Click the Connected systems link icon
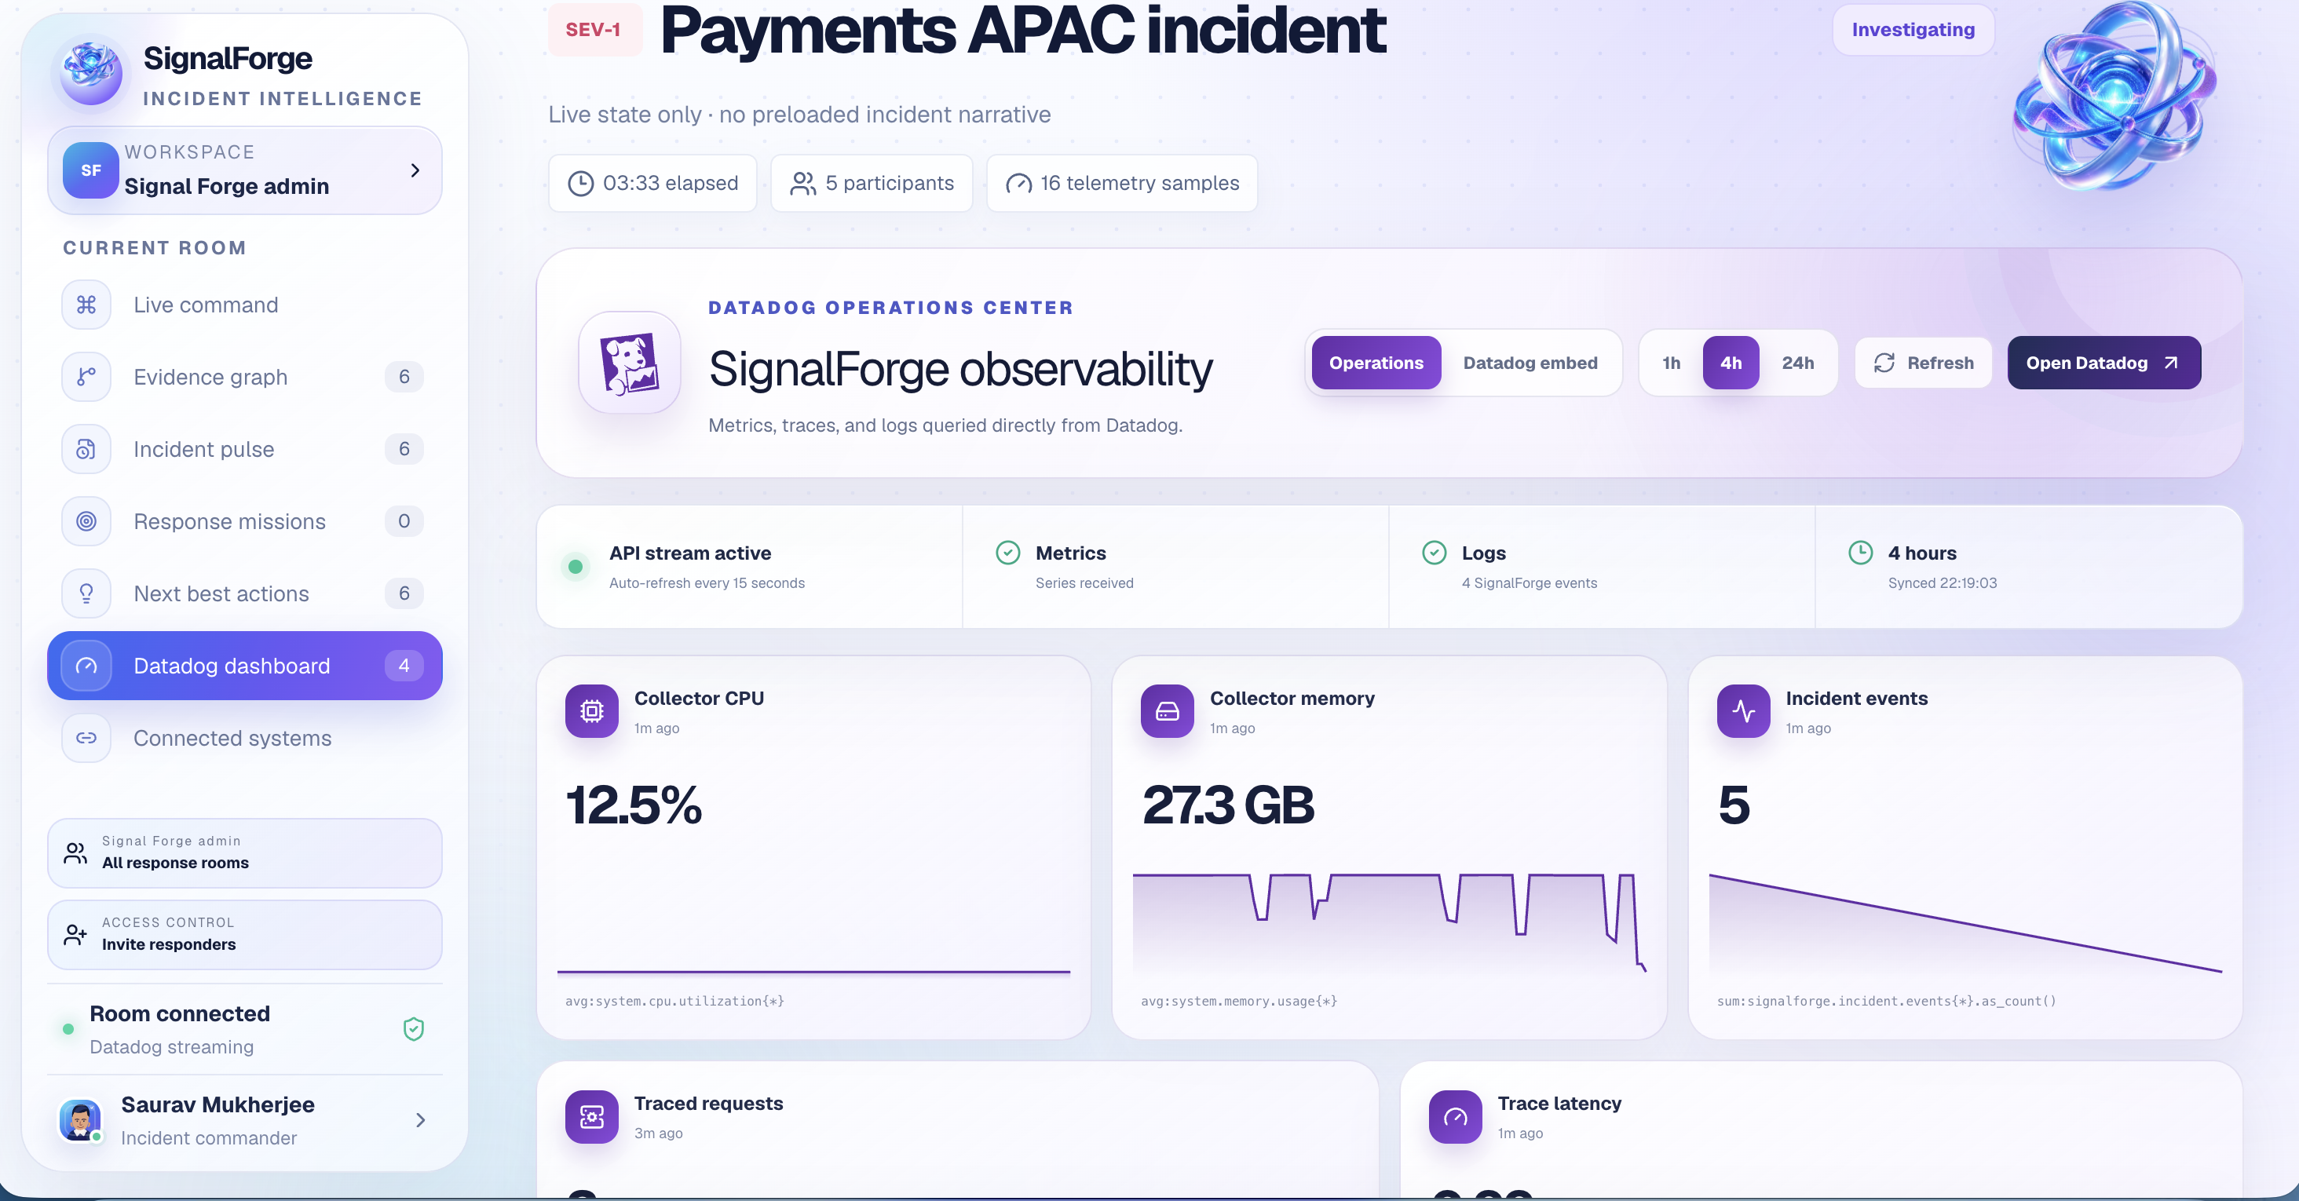The image size is (2299, 1201). pos(86,738)
